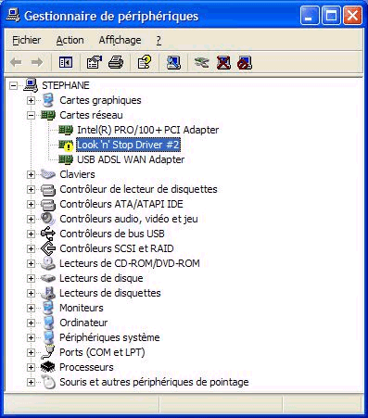Select the Contrôleurs SCSI et RAID label
Viewport: 368px width, 418px height.
pos(117,248)
